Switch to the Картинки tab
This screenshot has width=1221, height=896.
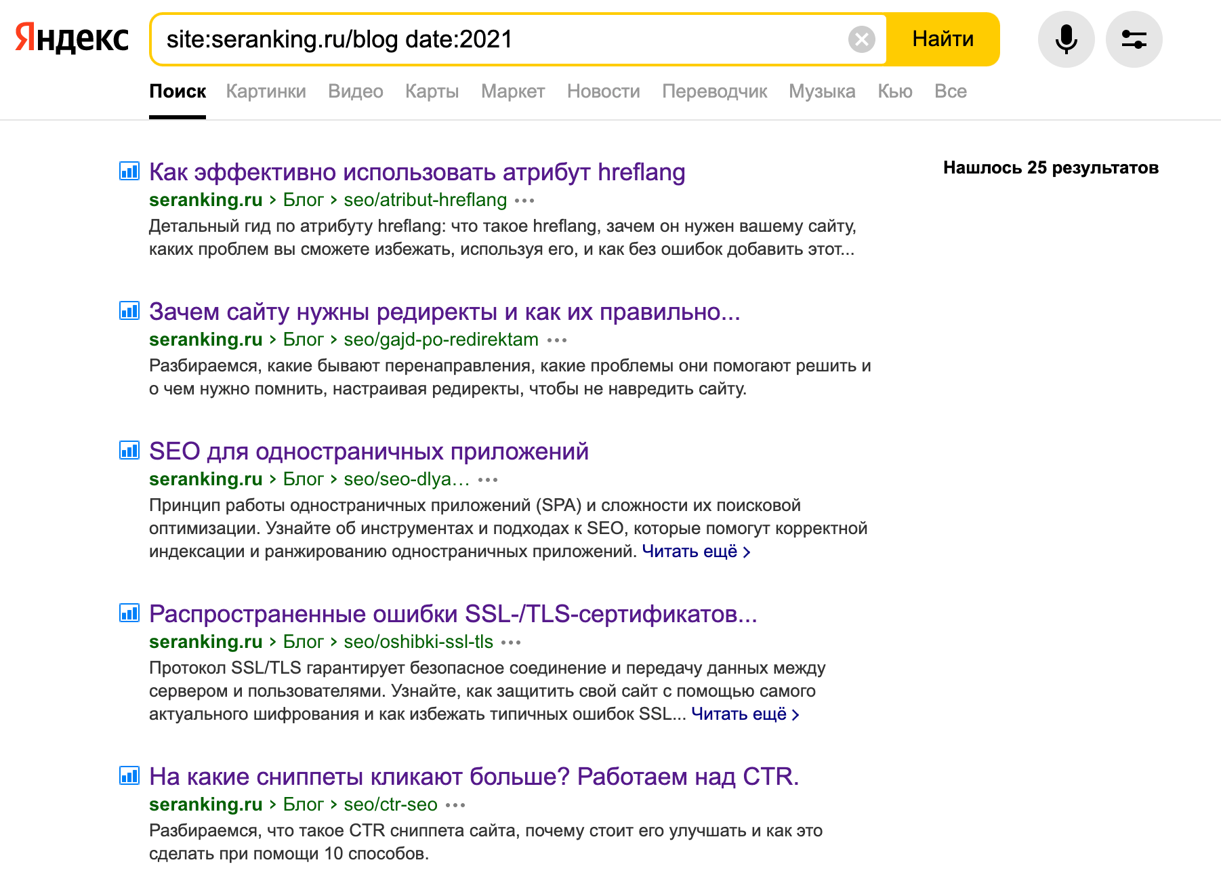[266, 91]
